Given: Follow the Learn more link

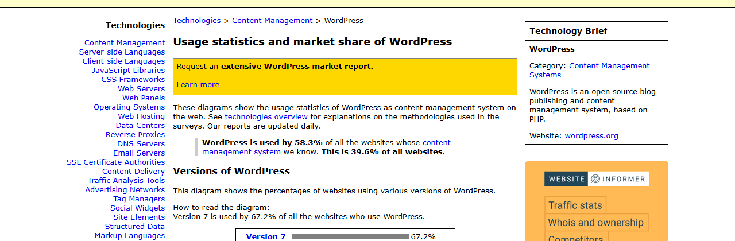Looking at the screenshot, I should 198,84.
